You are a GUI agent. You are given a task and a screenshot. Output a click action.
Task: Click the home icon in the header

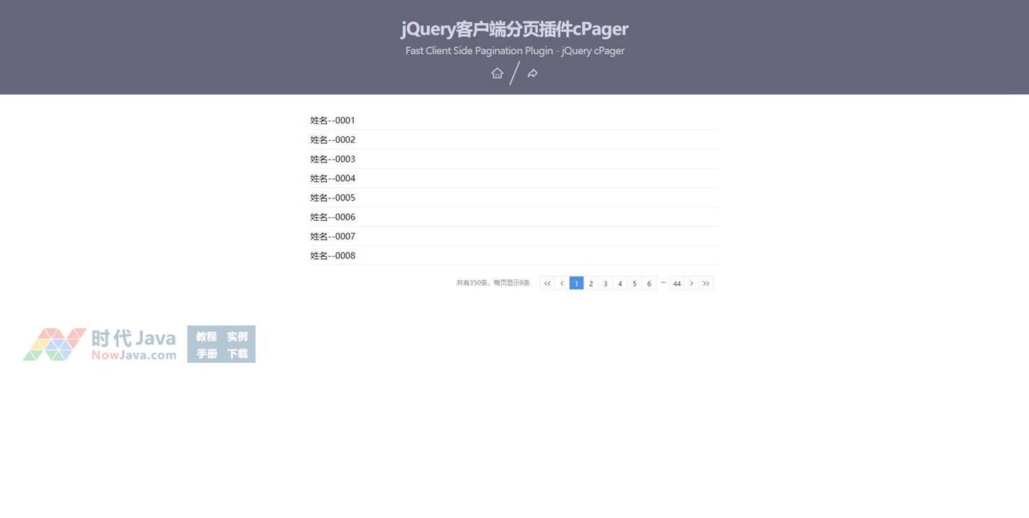click(x=497, y=73)
